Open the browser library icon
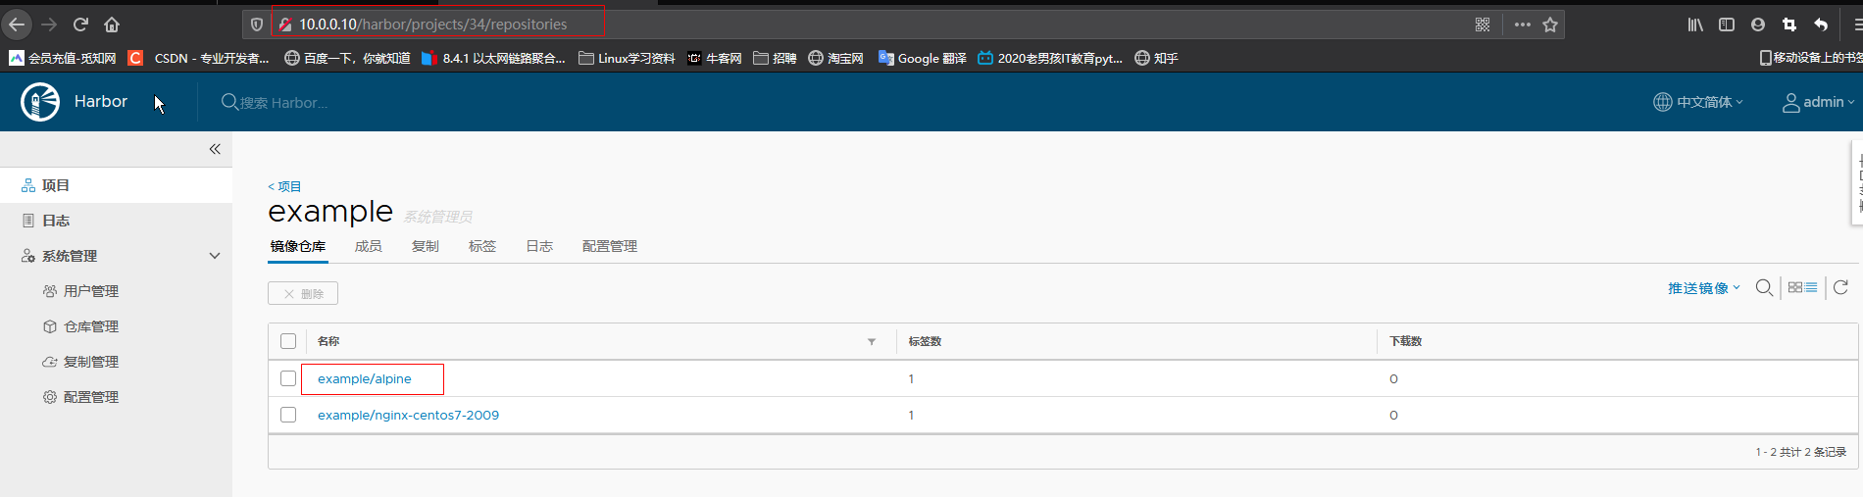This screenshot has height=497, width=1863. (x=1695, y=25)
